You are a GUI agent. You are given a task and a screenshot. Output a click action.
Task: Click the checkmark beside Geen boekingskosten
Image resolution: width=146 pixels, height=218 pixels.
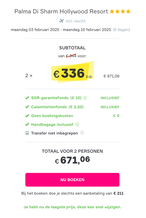coord(27,116)
